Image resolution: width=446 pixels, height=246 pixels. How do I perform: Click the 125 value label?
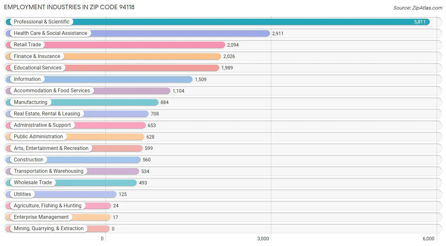point(123,194)
